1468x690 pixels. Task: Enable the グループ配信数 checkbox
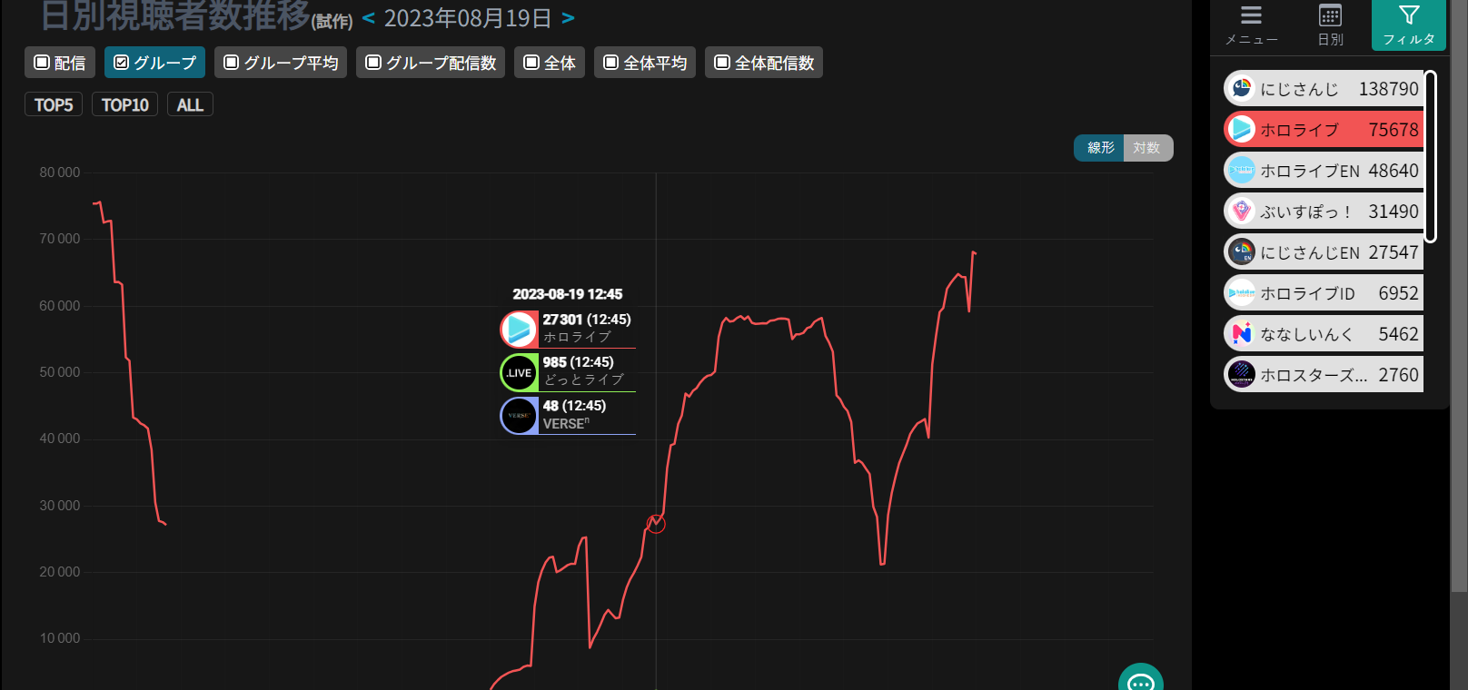431,63
